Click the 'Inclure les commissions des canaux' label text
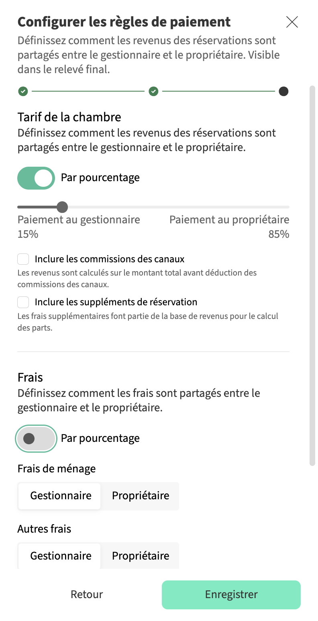The height and width of the screenshot is (621, 318). tap(110, 259)
